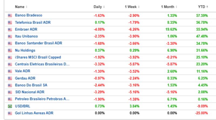Click the flag icon beside Nu Holdings
Image resolution: width=216 pixels, height=120 pixels.
pyautogui.click(x=10, y=50)
